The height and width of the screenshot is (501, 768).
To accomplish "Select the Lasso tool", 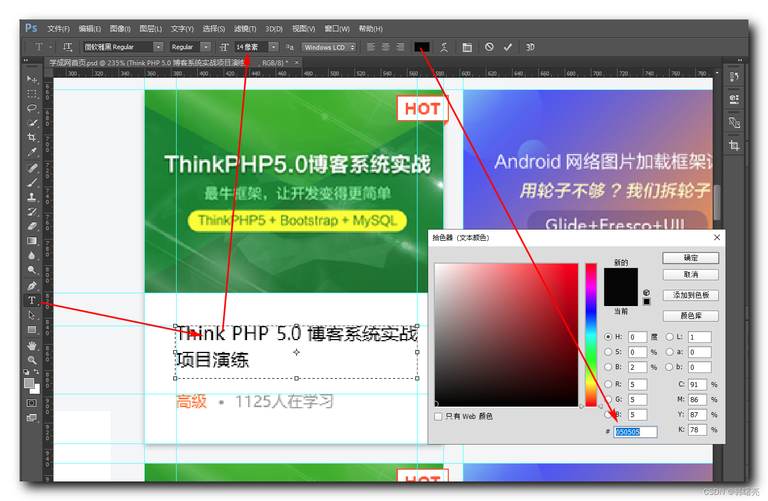I will [x=32, y=108].
